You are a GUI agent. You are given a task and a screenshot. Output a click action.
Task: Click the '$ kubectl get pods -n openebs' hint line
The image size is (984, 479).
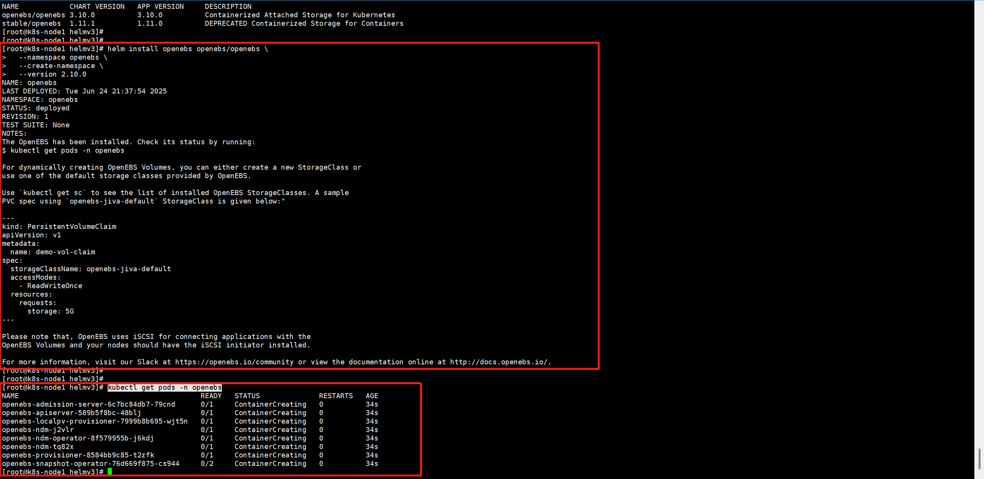(63, 150)
